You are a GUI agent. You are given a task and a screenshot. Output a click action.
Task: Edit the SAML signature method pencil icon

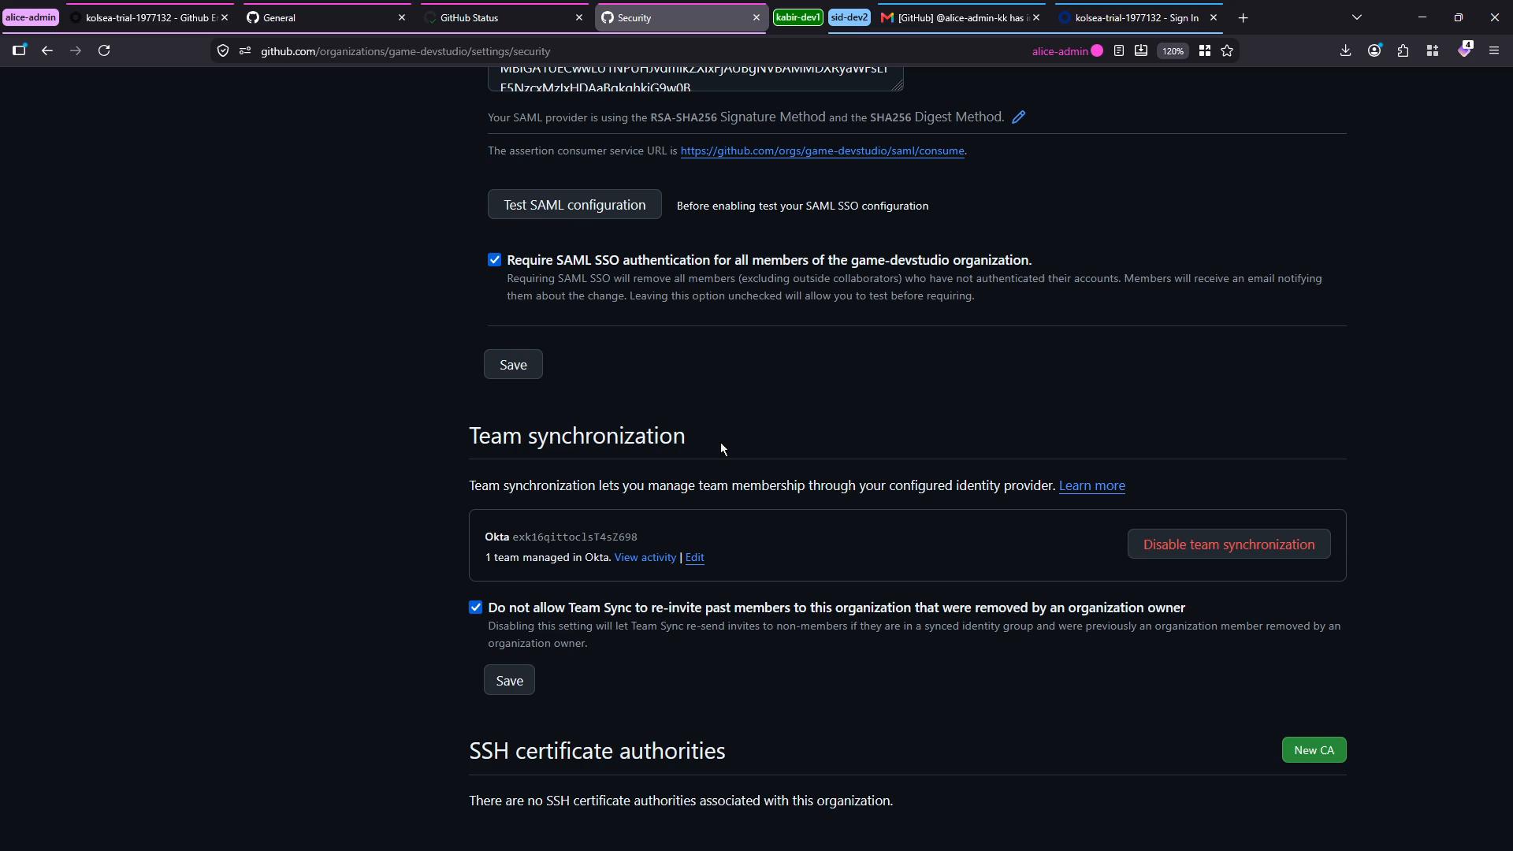(1019, 117)
